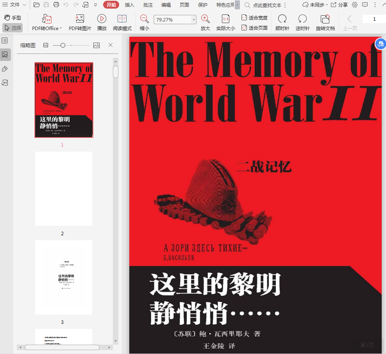This screenshot has height=354, width=386.
Task: Click the 分享 share button
Action: (339, 5)
